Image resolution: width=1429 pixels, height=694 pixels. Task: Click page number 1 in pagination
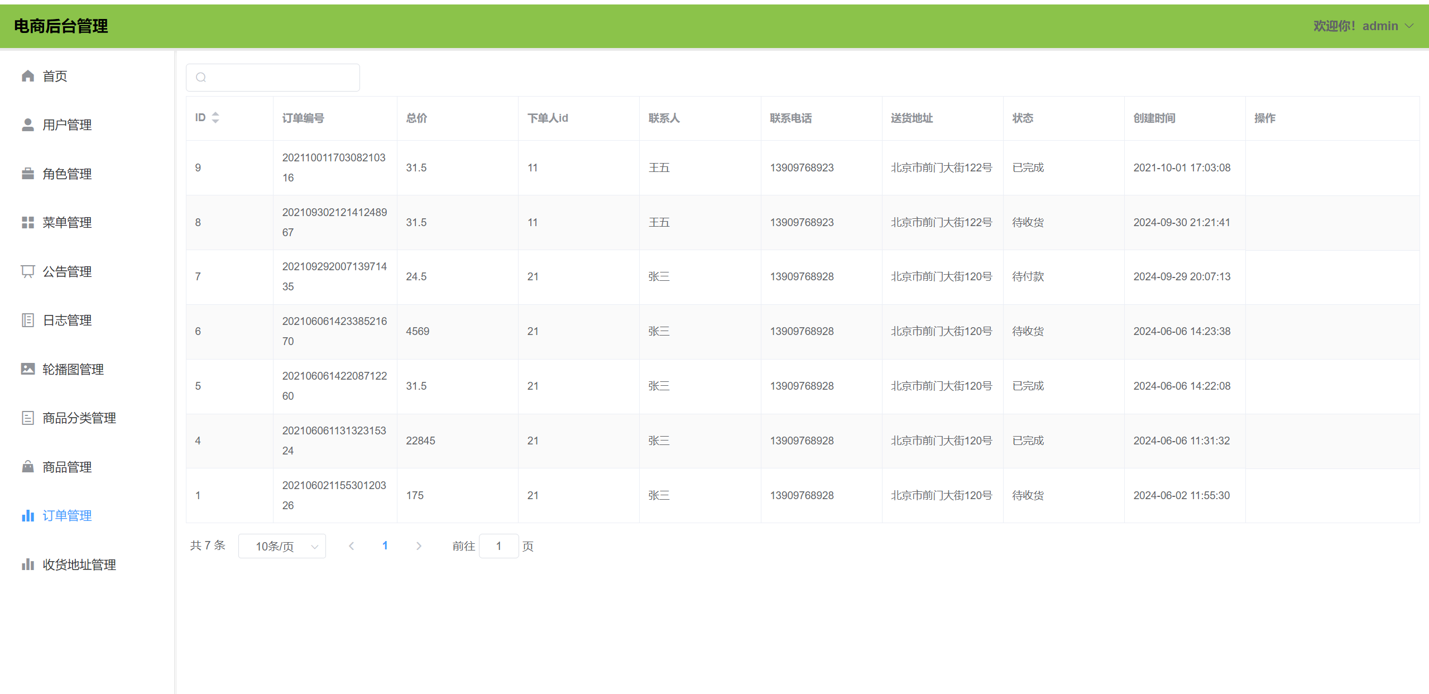click(x=385, y=546)
